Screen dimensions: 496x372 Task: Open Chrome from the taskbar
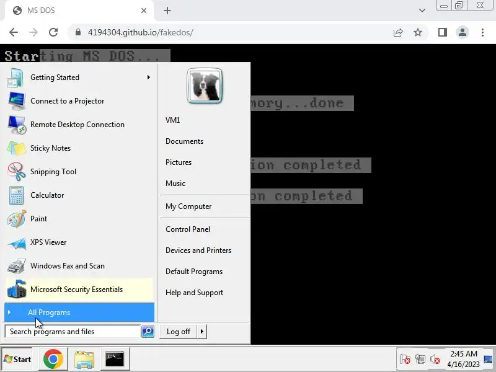coord(53,359)
